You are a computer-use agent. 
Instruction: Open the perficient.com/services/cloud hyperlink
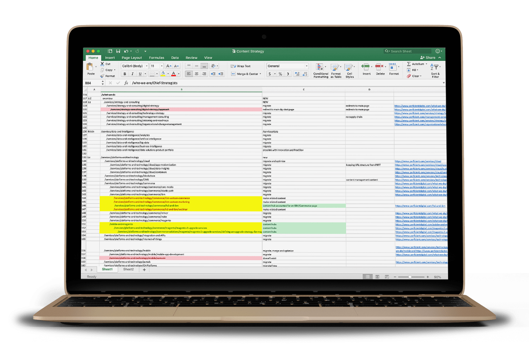418,161
